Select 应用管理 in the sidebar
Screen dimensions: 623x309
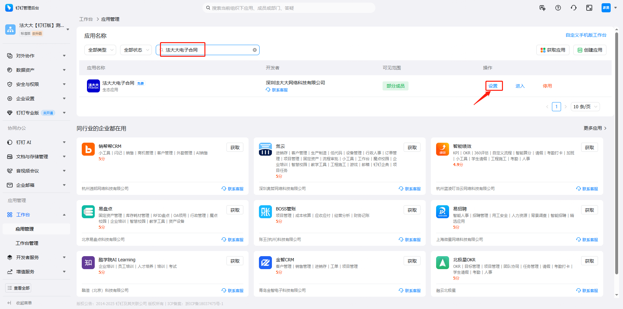point(36,229)
